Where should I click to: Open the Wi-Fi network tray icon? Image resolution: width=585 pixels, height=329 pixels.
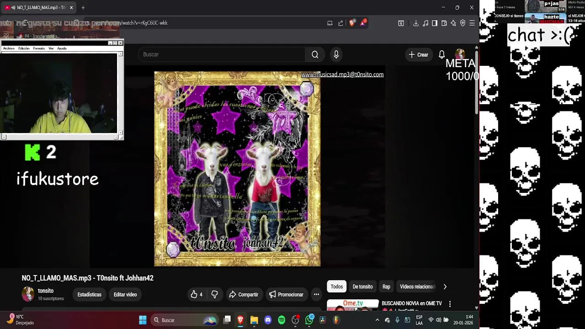431,320
